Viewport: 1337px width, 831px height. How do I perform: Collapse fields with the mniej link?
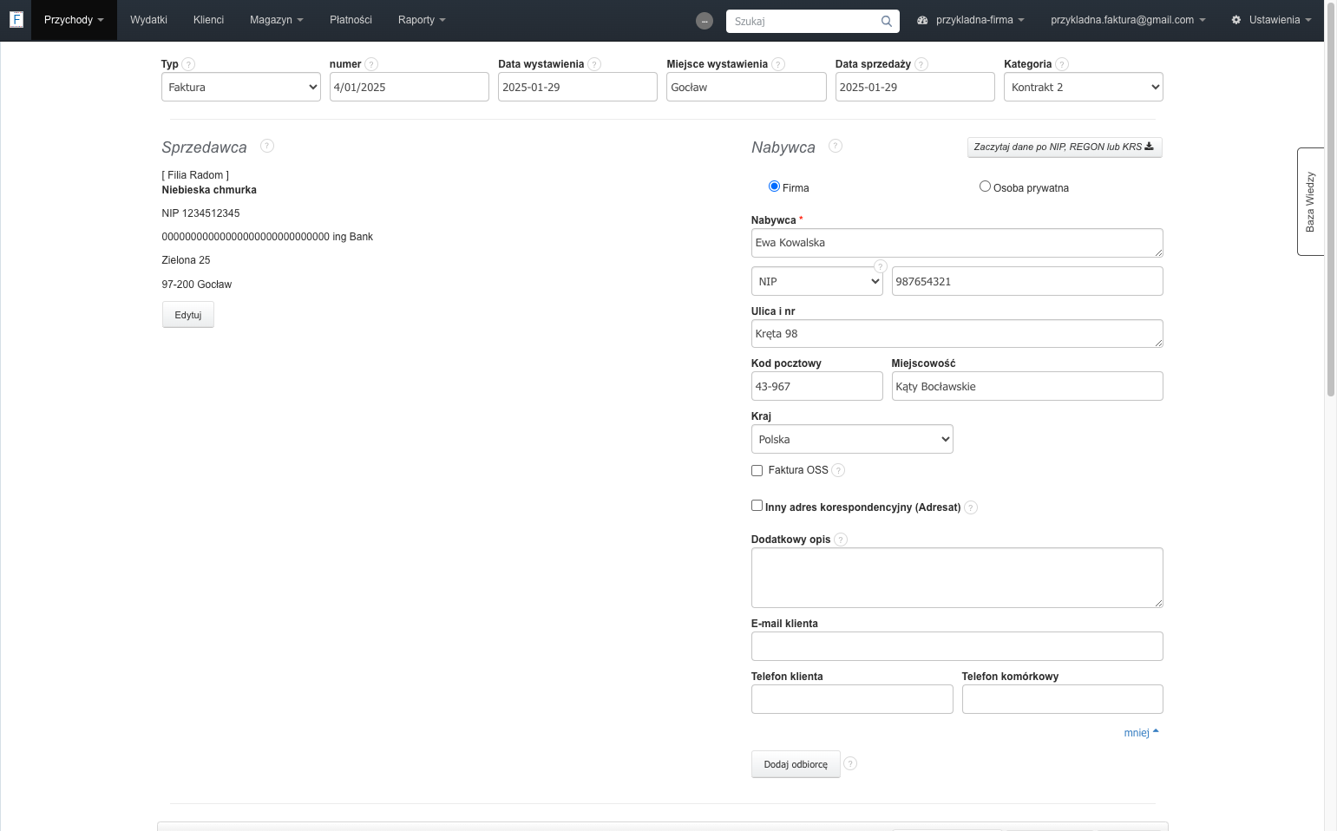coord(1141,733)
